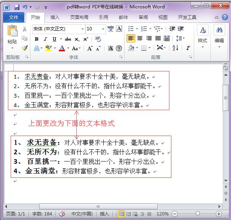The image size is (231, 220).
Task: Select Align Left paragraph alignment
Action: tap(131, 38)
